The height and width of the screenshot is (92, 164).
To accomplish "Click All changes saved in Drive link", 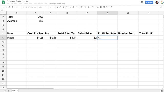I will click(57, 4).
